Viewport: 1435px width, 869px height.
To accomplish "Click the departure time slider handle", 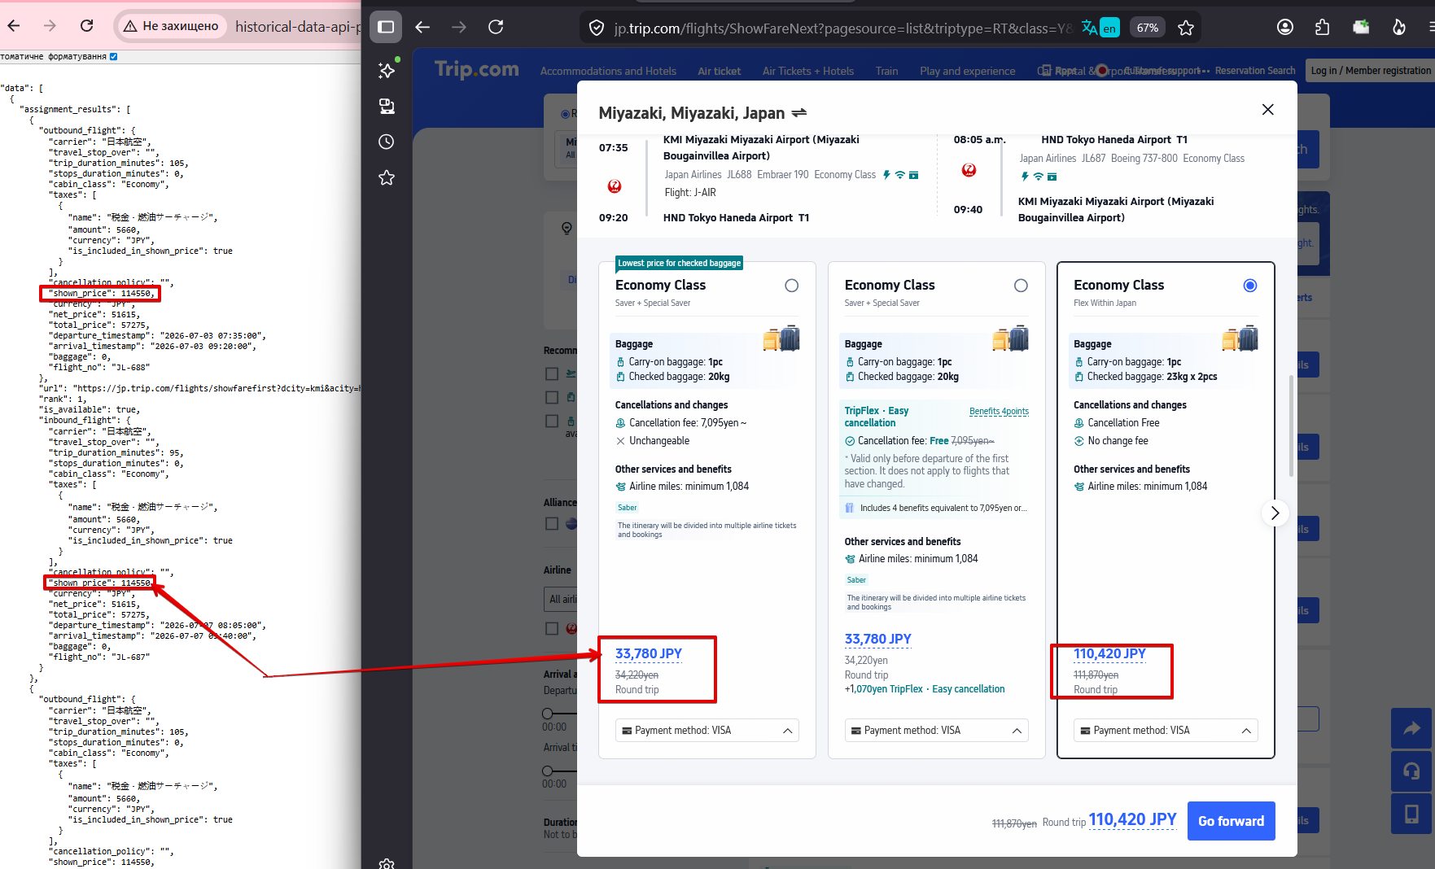I will (x=547, y=714).
